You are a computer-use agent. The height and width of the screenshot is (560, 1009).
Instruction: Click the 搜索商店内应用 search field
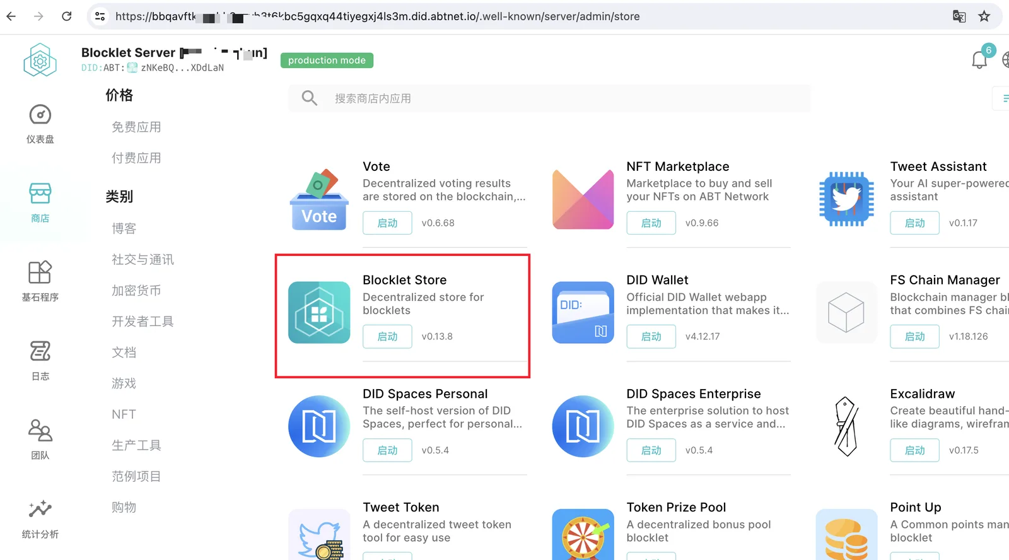point(549,98)
